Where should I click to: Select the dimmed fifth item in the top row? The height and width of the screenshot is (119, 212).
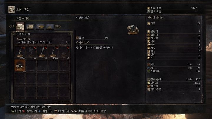pos(64,53)
